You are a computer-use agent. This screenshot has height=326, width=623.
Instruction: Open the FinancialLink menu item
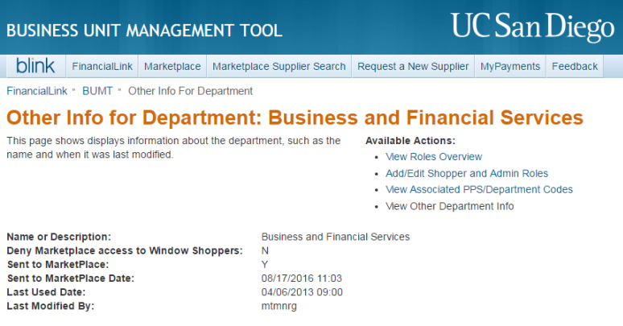coord(102,66)
